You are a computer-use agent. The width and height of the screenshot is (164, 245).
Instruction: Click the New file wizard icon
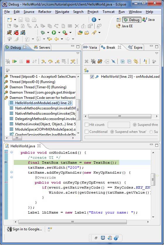click(x=10, y=20)
